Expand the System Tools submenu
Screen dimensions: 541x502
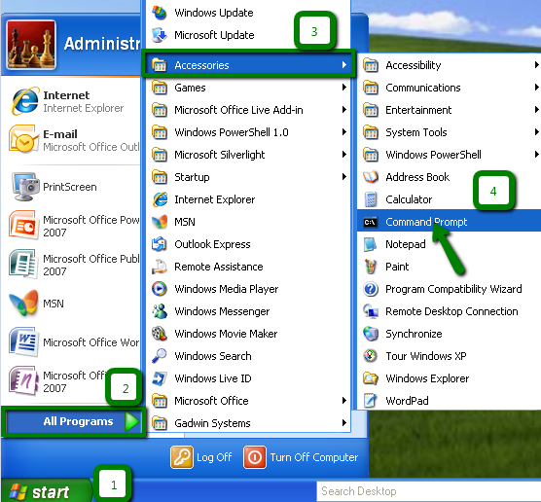pyautogui.click(x=449, y=132)
